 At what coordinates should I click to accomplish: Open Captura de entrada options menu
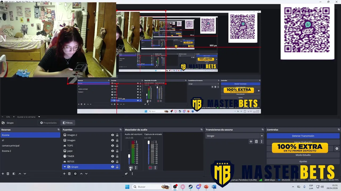pyautogui.click(x=155, y=168)
